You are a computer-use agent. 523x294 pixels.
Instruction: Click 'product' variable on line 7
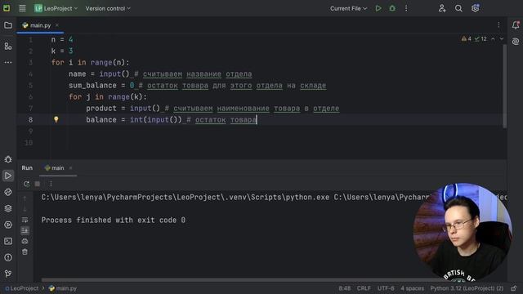pyautogui.click(x=101, y=109)
